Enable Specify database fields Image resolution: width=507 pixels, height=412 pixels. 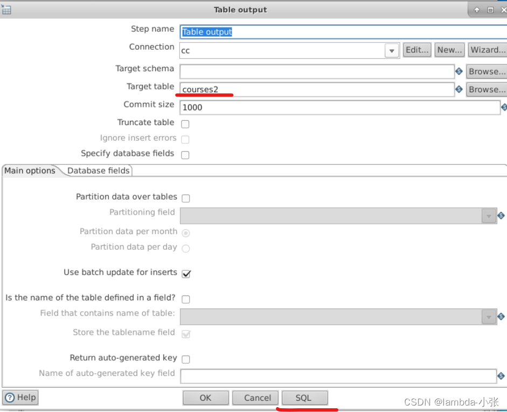pyautogui.click(x=185, y=155)
